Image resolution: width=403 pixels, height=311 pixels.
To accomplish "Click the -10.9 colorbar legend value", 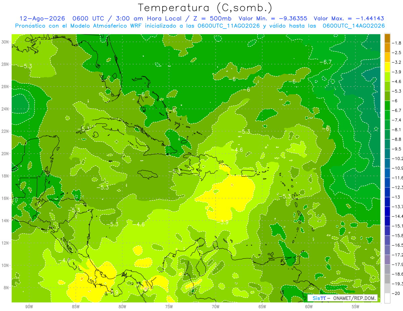I will pos(398,168).
